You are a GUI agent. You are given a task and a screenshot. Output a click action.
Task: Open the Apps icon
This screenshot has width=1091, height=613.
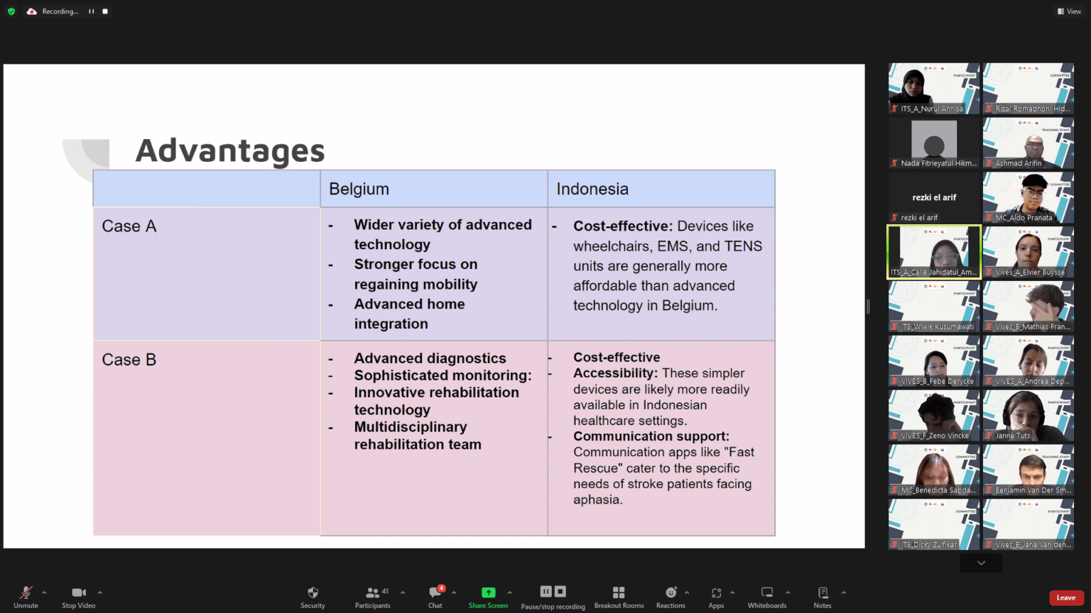pos(716,593)
